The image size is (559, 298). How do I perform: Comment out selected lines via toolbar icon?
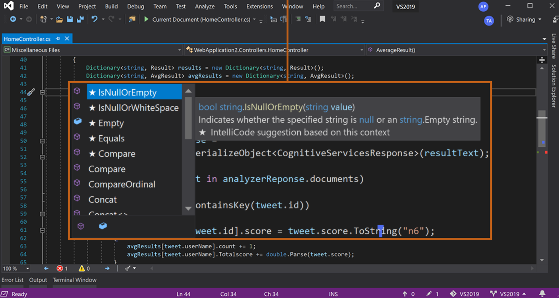[x=298, y=19]
